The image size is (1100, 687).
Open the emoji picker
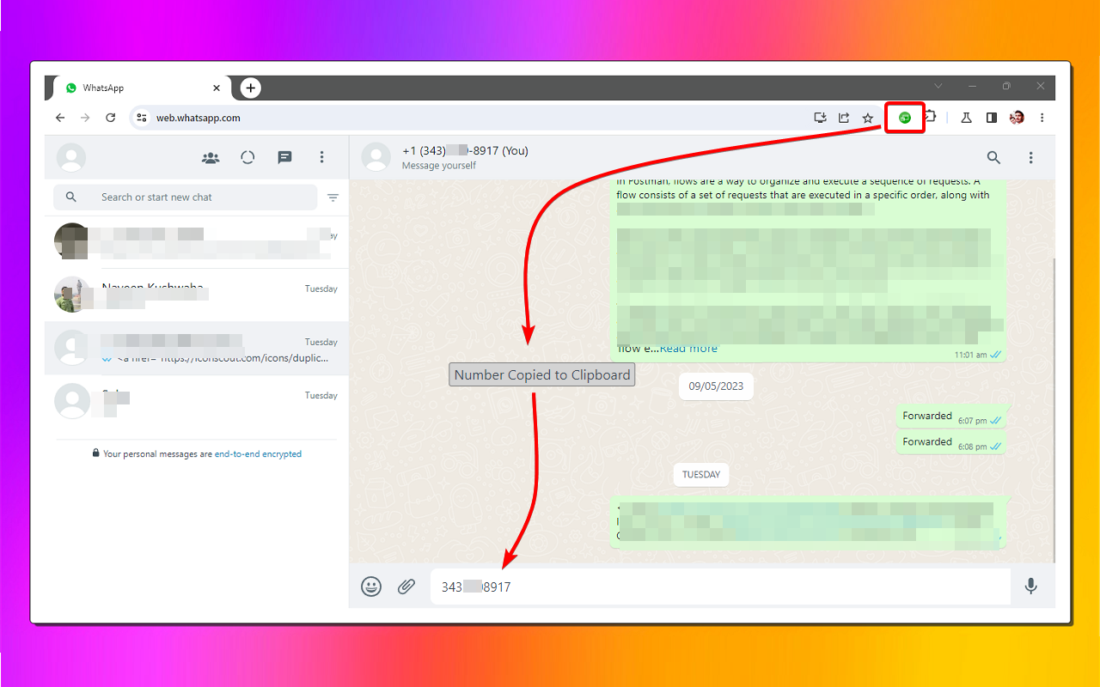(x=371, y=587)
